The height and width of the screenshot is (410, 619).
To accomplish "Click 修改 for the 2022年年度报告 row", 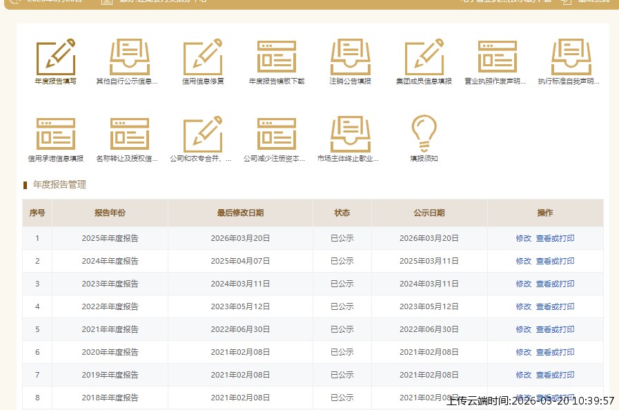I will point(524,306).
